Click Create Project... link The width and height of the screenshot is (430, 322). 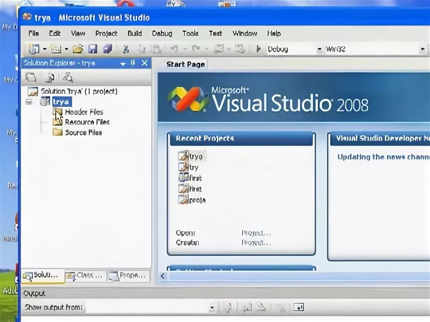[256, 242]
